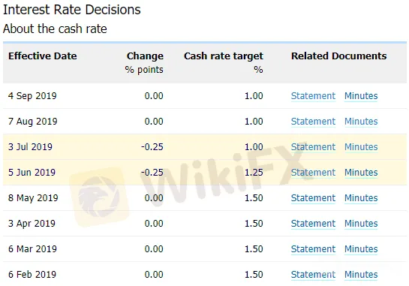Open the 3 Jul 2019 Statement link
Screen dimensions: 409x286
313,147
